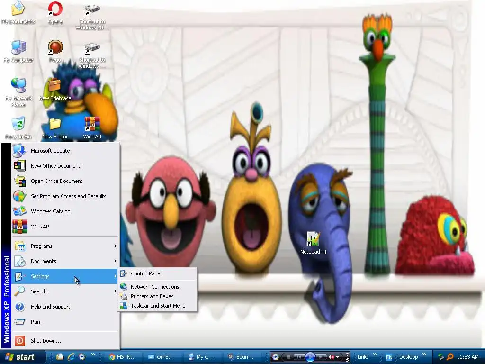Expand the Documents submenu
Viewport: 485px width, 364px height.
point(65,261)
